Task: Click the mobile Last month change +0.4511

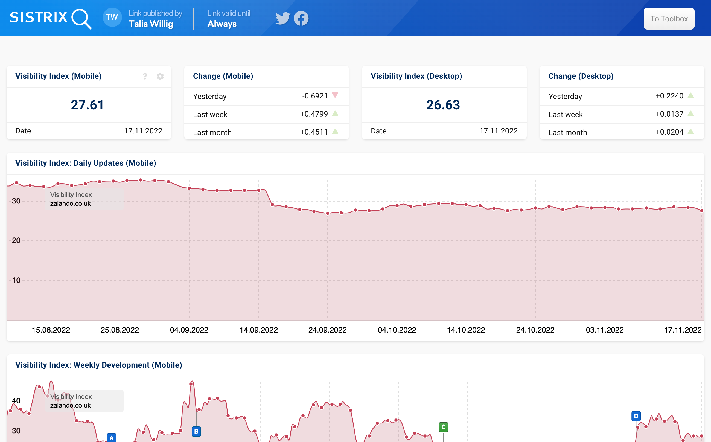Action: pyautogui.click(x=314, y=132)
